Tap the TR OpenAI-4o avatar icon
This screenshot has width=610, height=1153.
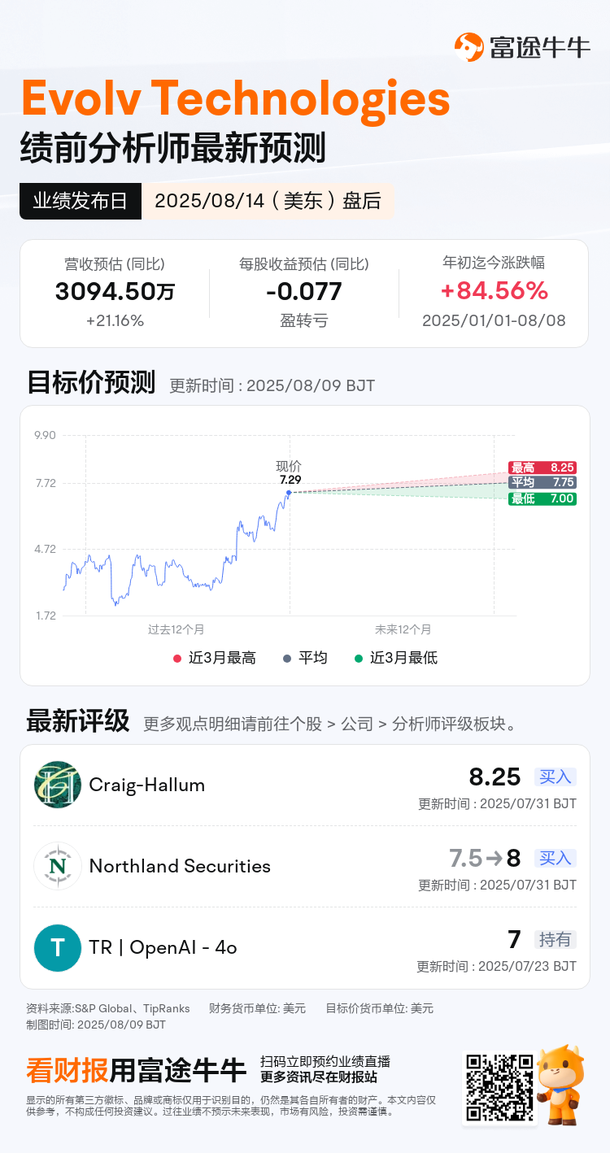pos(58,947)
